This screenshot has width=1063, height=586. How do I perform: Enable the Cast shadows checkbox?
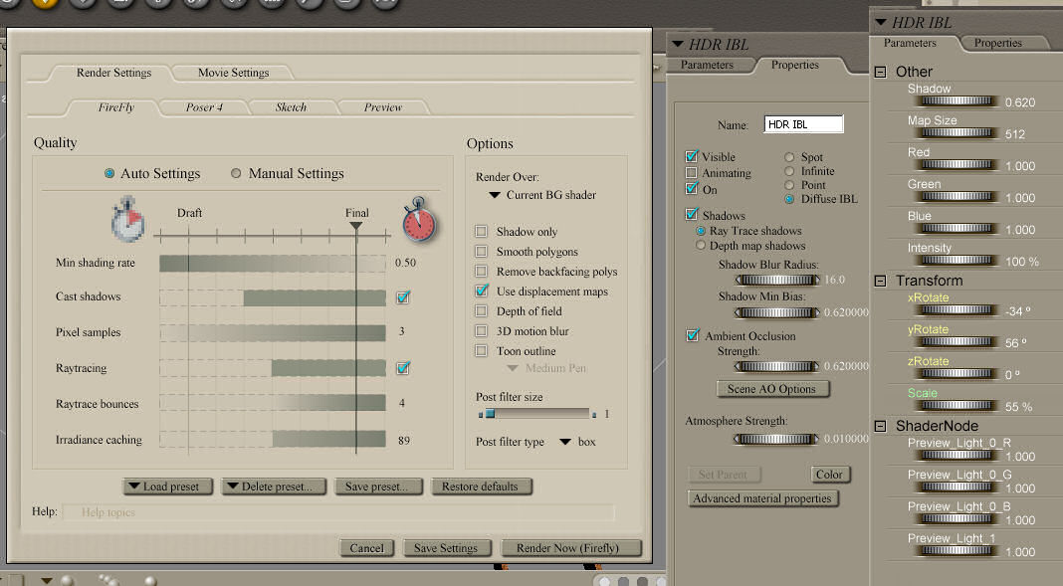[x=403, y=296]
